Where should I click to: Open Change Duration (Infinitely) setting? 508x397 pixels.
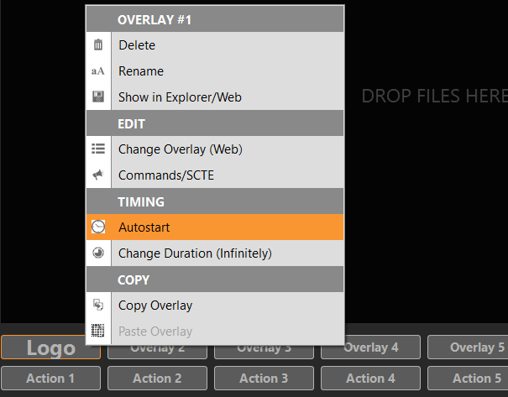pyautogui.click(x=195, y=253)
